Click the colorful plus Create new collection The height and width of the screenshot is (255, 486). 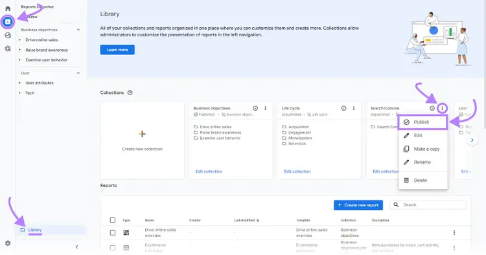[143, 134]
